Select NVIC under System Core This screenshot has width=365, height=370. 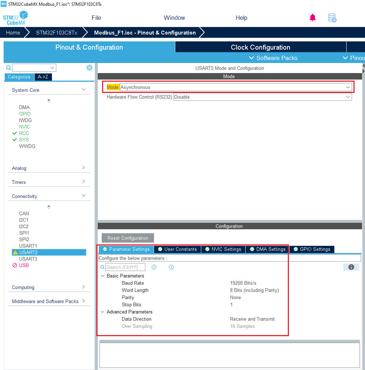pyautogui.click(x=25, y=127)
